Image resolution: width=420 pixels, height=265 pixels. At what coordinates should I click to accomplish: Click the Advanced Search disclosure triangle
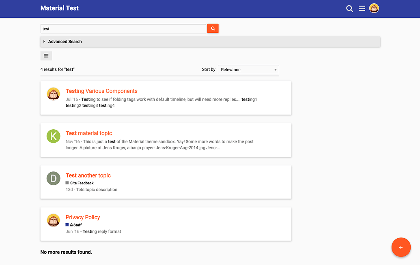coord(44,41)
